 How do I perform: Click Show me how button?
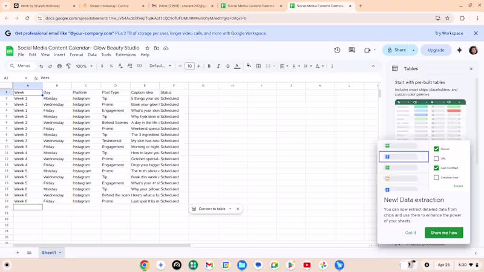[443, 233]
